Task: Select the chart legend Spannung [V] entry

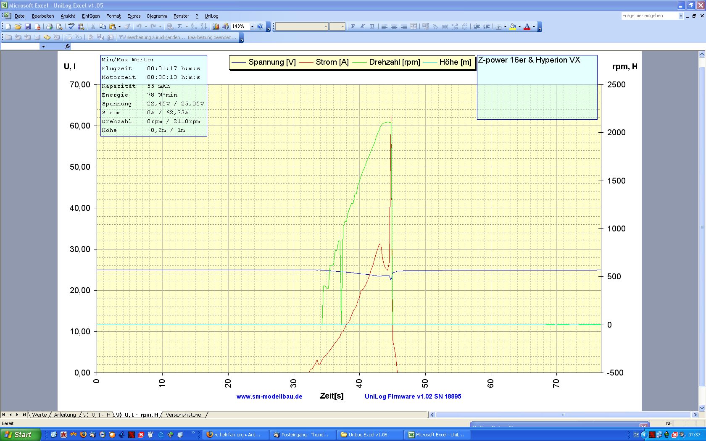Action: (263, 62)
